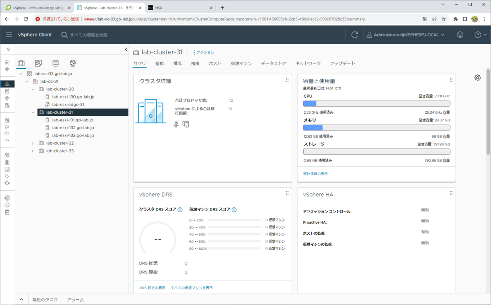Viewport: 491px width, 305px height.
Task: Open Tasks clipboard sidebar icon
Action: (x=7, y=162)
